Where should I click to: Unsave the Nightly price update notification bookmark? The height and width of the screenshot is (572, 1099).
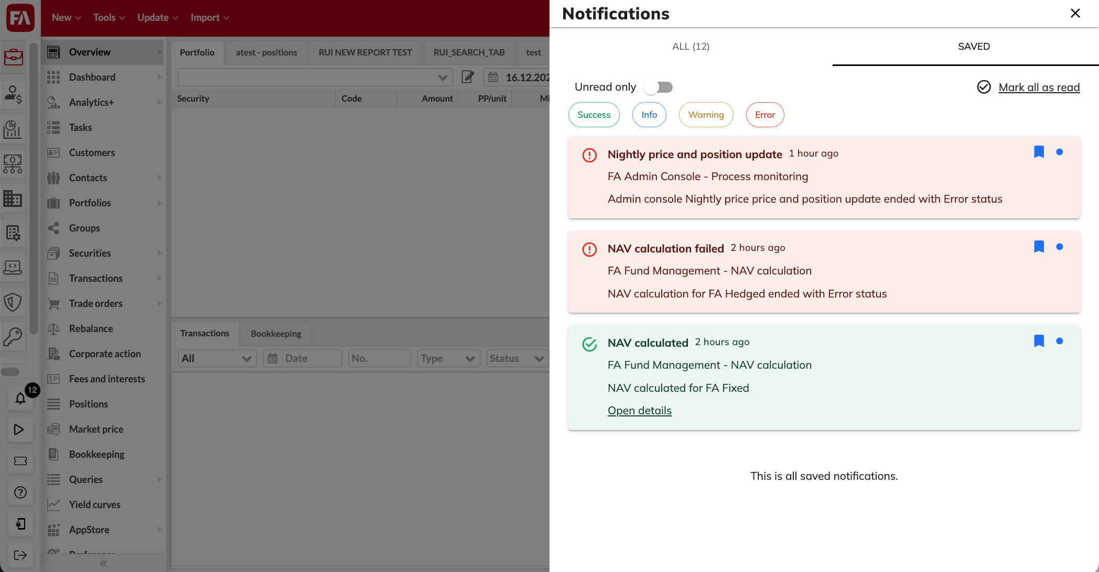(1039, 152)
